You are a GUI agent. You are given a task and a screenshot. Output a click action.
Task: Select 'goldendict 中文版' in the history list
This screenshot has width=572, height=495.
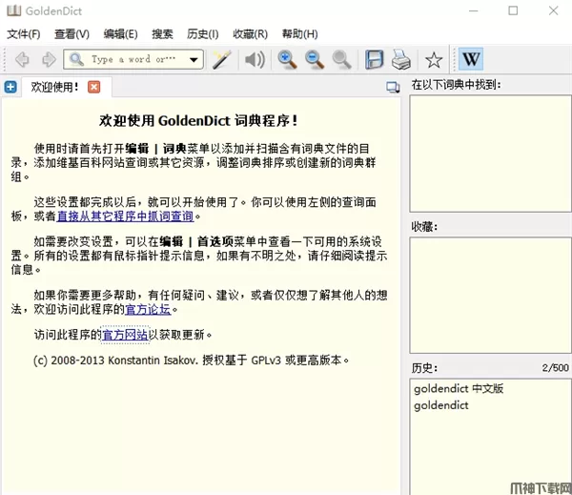[x=458, y=388]
